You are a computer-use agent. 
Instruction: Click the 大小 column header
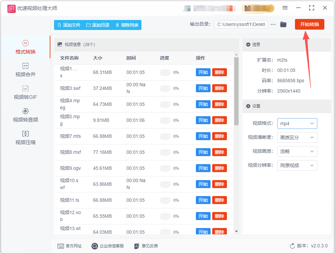[98, 58]
